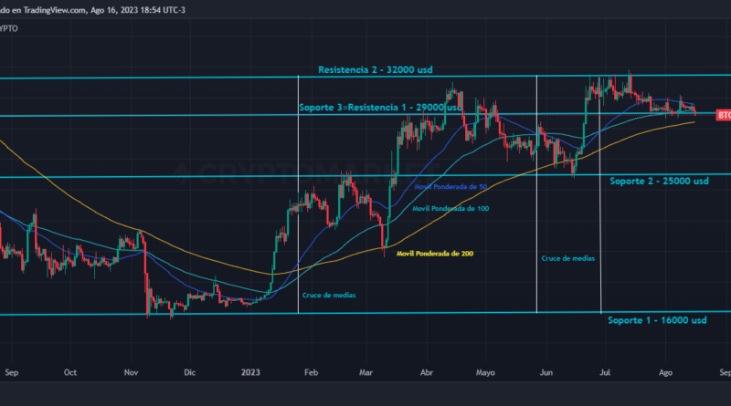This screenshot has width=731, height=406.
Task: Select the "Cruce de medias" text near 2023
Action: tap(329, 295)
